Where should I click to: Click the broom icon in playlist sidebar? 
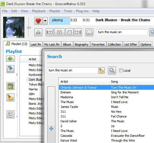click(x=10, y=97)
